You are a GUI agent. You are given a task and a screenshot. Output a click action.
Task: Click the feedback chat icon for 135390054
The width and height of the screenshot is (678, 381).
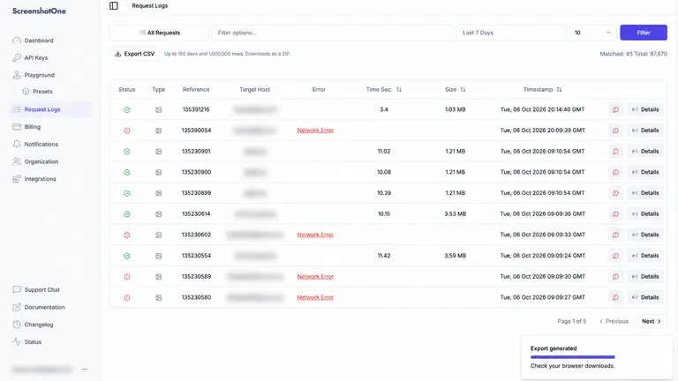tap(615, 131)
